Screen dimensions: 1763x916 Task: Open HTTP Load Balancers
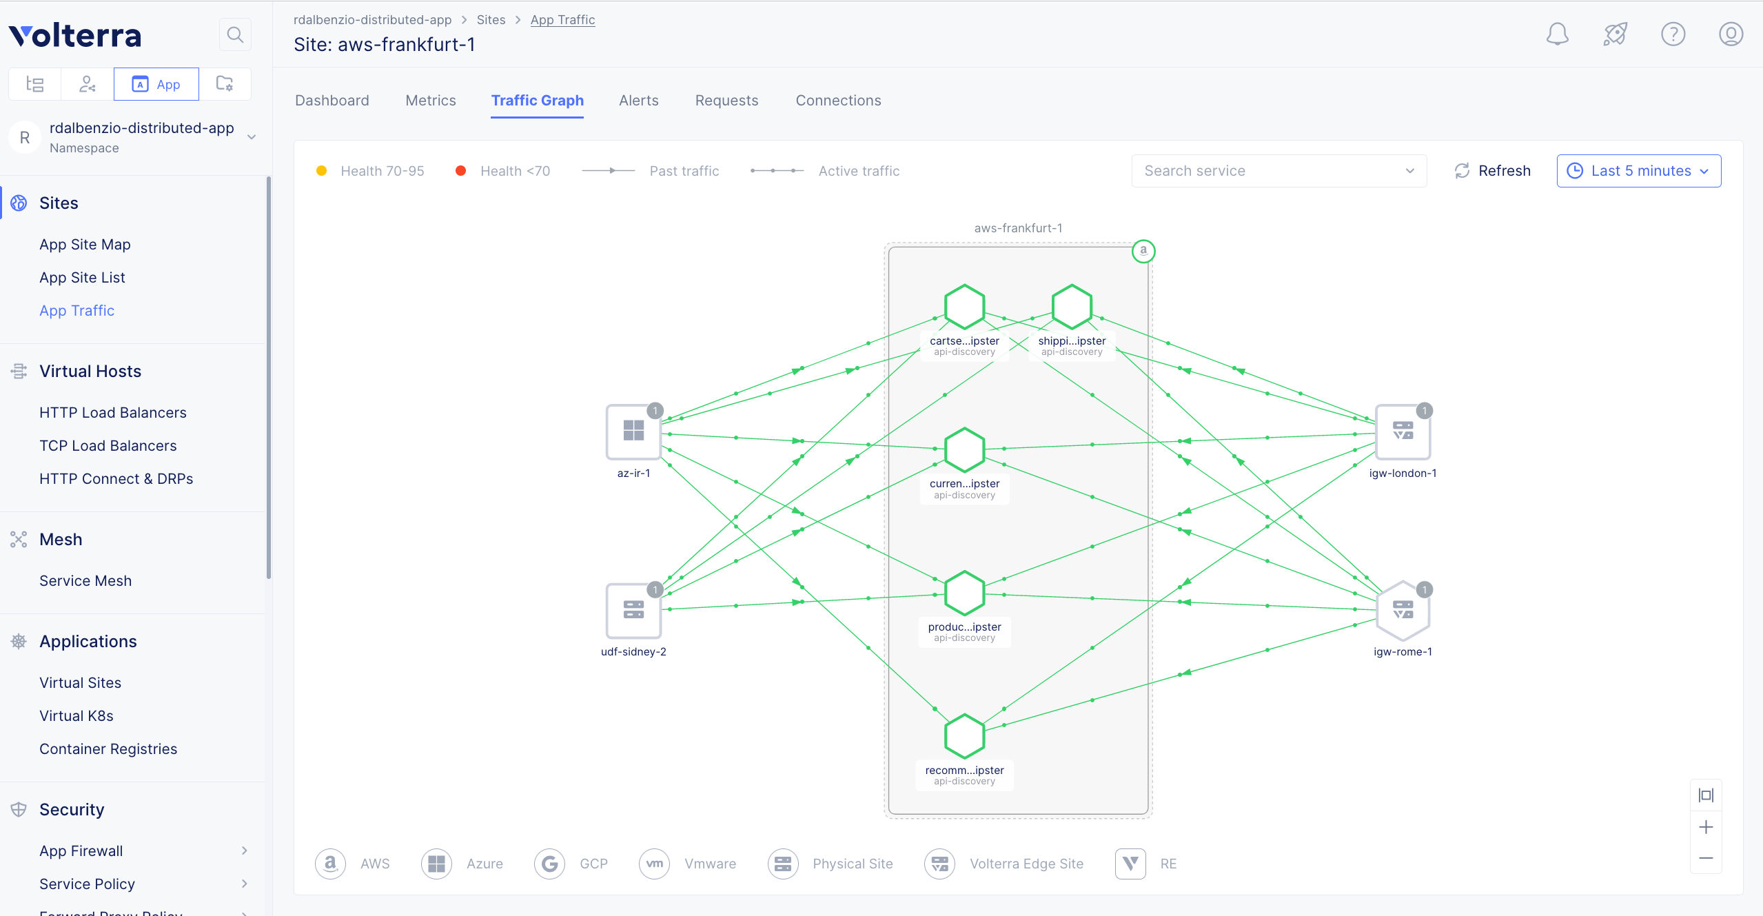[113, 413]
